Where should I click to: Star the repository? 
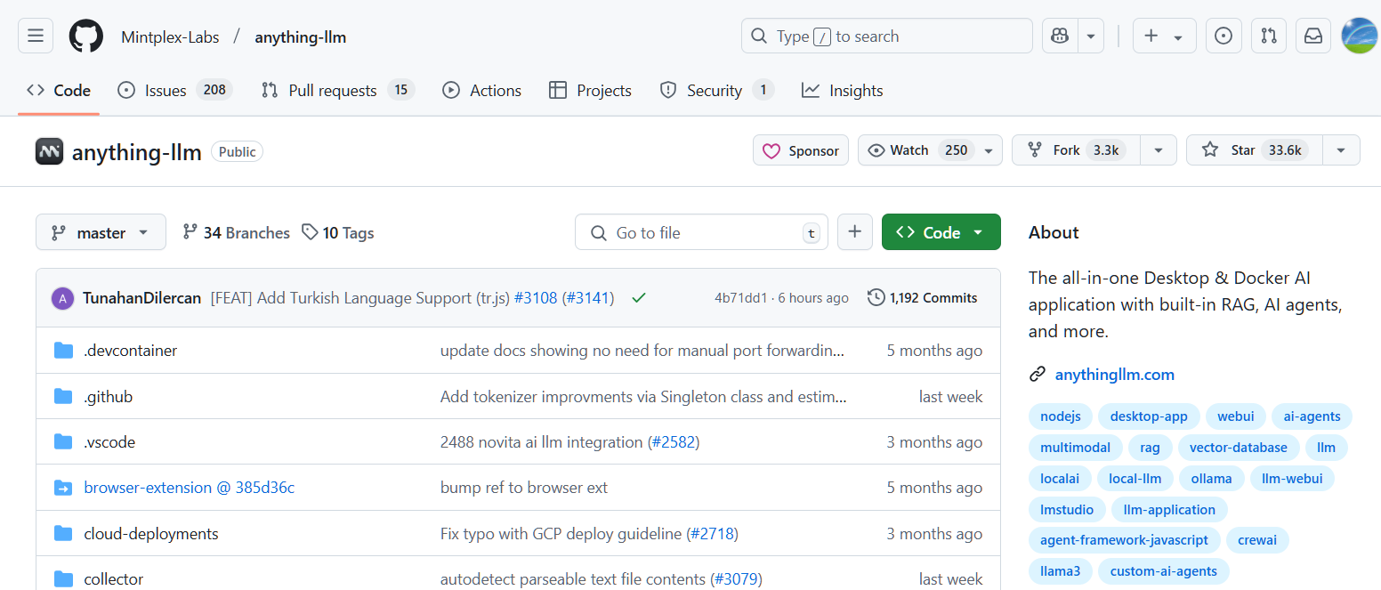point(1255,150)
